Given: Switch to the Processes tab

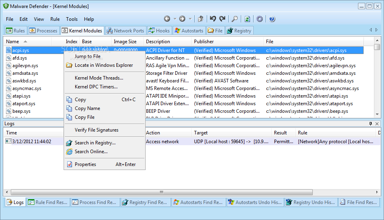Looking at the screenshot, I should pos(43,31).
